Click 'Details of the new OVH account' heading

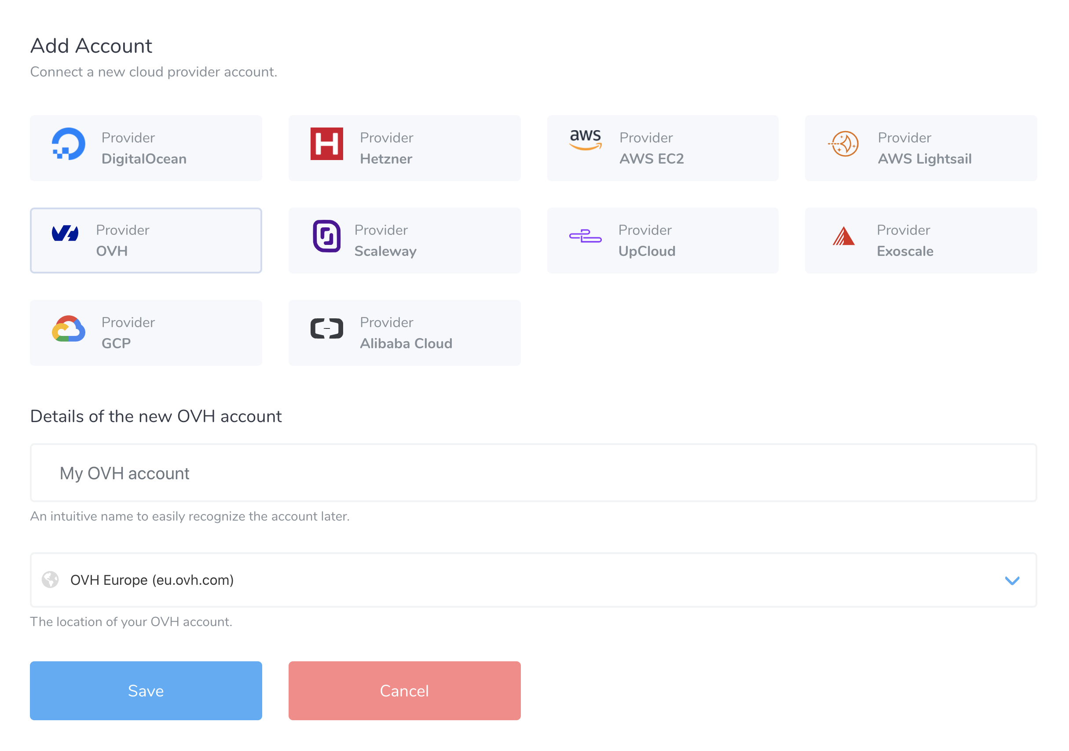(x=156, y=416)
